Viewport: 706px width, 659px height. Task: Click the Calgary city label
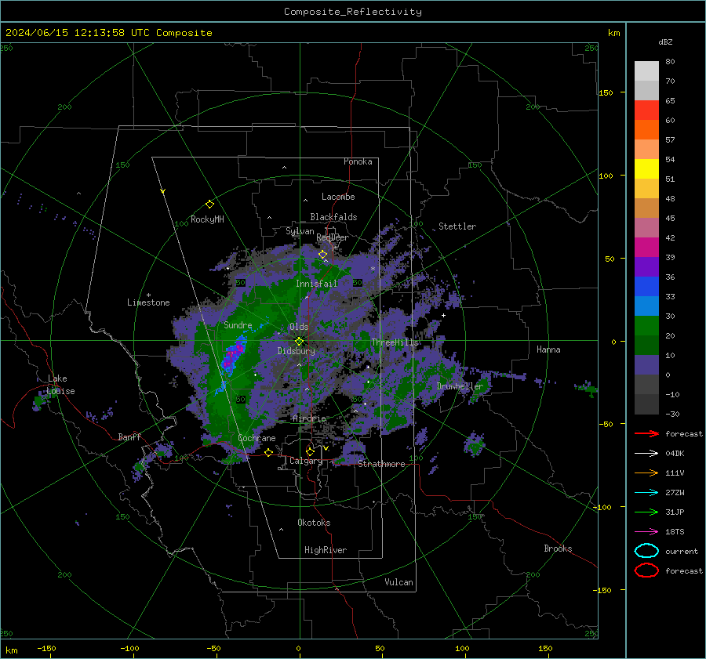point(306,461)
